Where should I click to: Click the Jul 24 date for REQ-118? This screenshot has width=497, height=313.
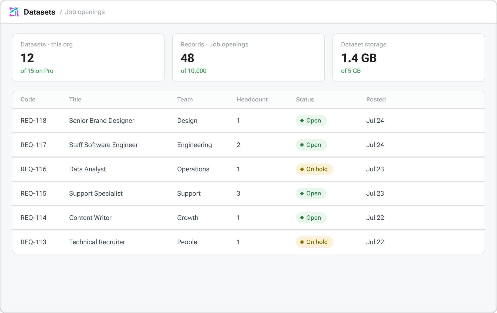tap(375, 121)
